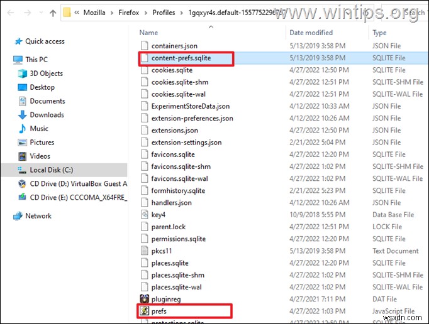
Task: Select CD Drive (E:) CCCOMA_X64FRE
Action: coord(79,198)
